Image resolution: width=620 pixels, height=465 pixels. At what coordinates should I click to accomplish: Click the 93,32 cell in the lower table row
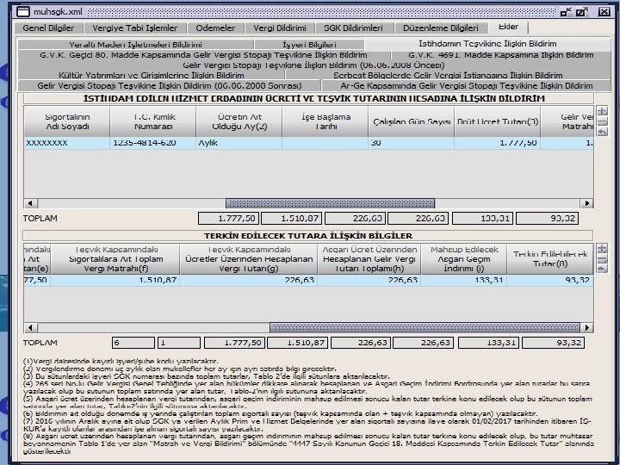(x=550, y=281)
